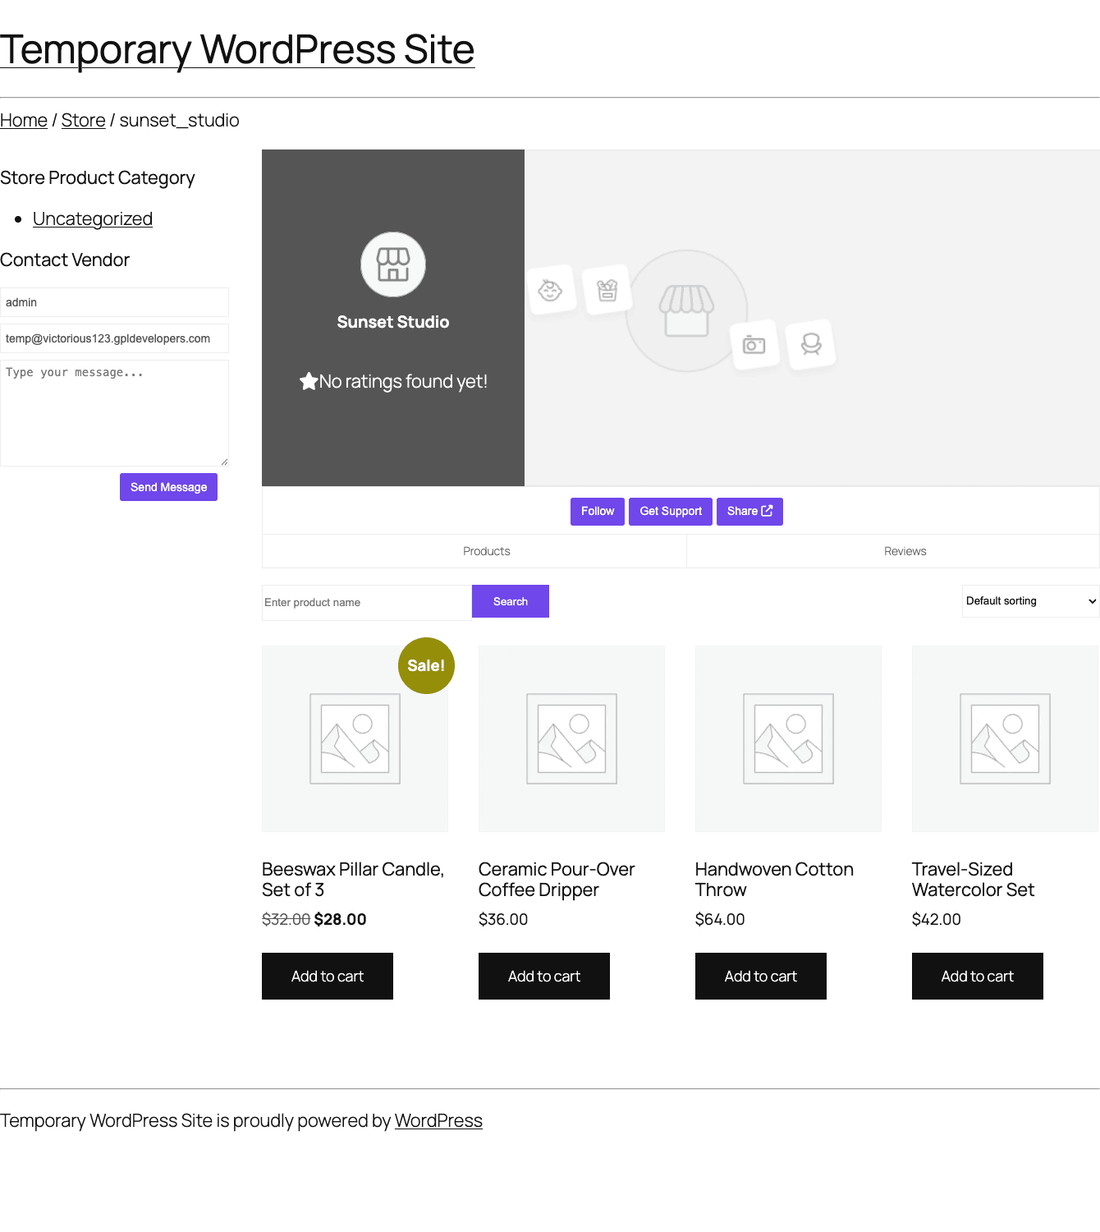Open the Uncategorized category link
The width and height of the screenshot is (1100, 1232).
pos(93,218)
